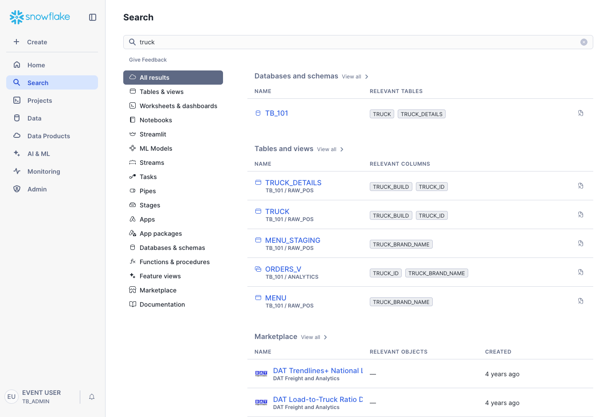The width and height of the screenshot is (603, 417).
Task: Open the Data section icon
Action: [x=16, y=118]
